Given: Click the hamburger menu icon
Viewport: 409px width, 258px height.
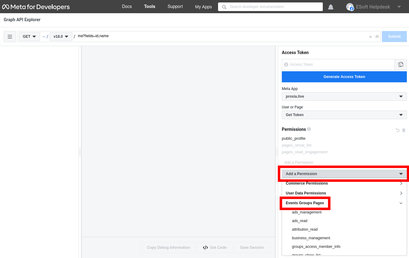Looking at the screenshot, I should click(10, 37).
